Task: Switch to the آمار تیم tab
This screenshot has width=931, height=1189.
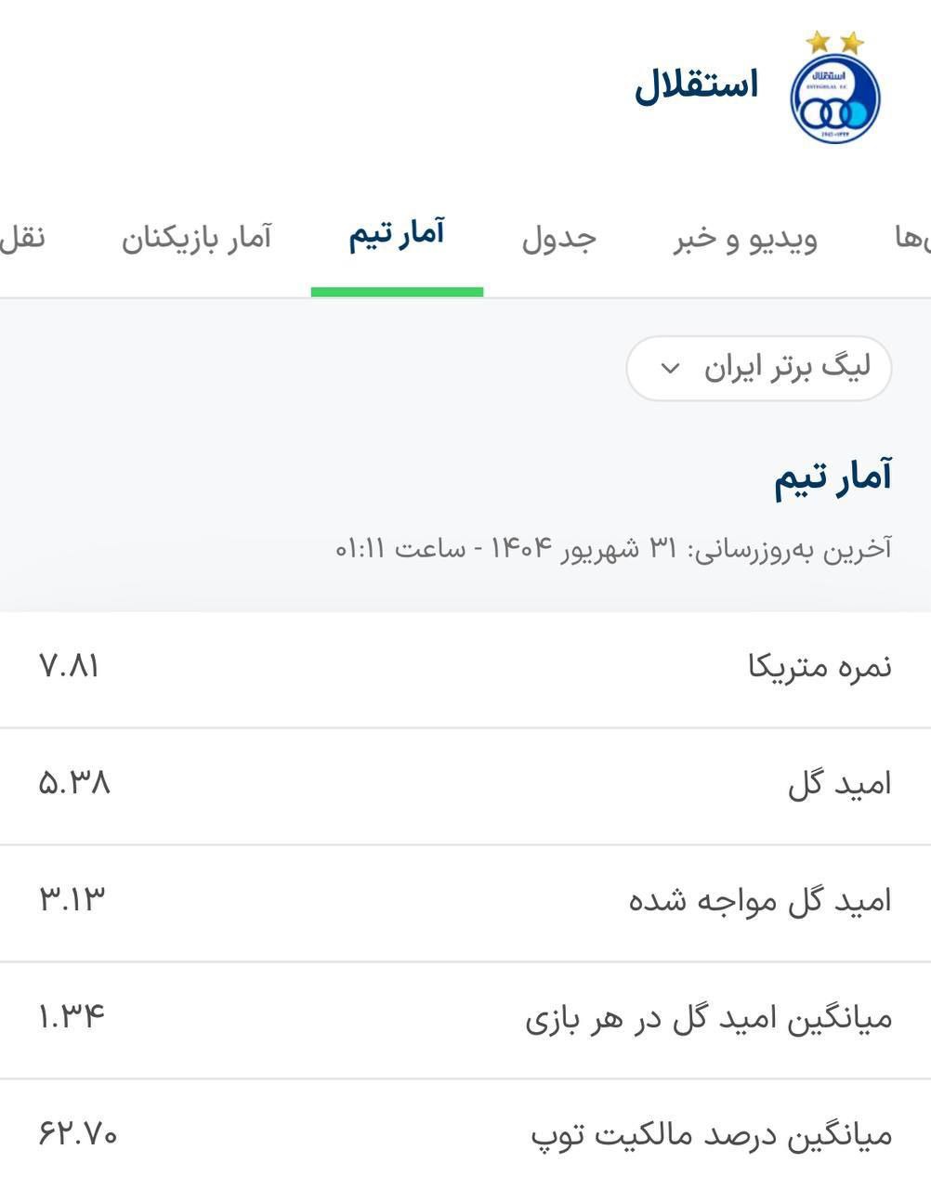Action: 397,235
